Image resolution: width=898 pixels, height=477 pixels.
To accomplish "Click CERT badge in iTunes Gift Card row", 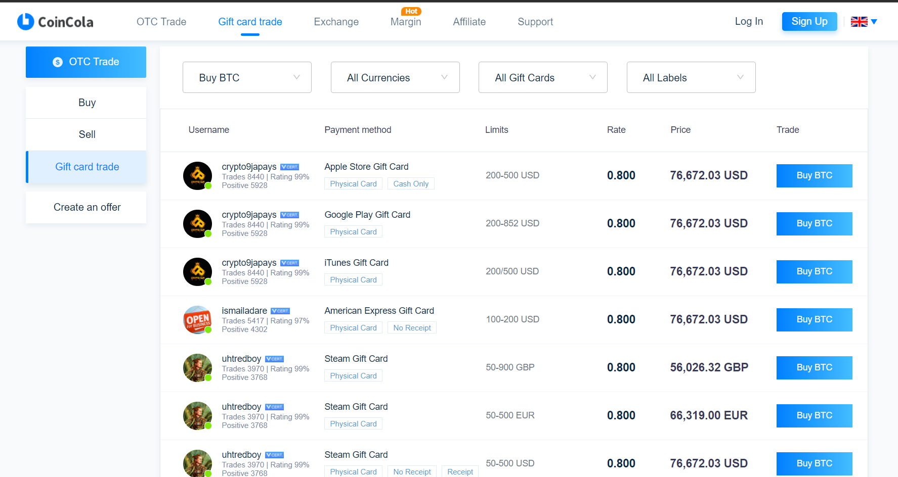I will pyautogui.click(x=289, y=263).
